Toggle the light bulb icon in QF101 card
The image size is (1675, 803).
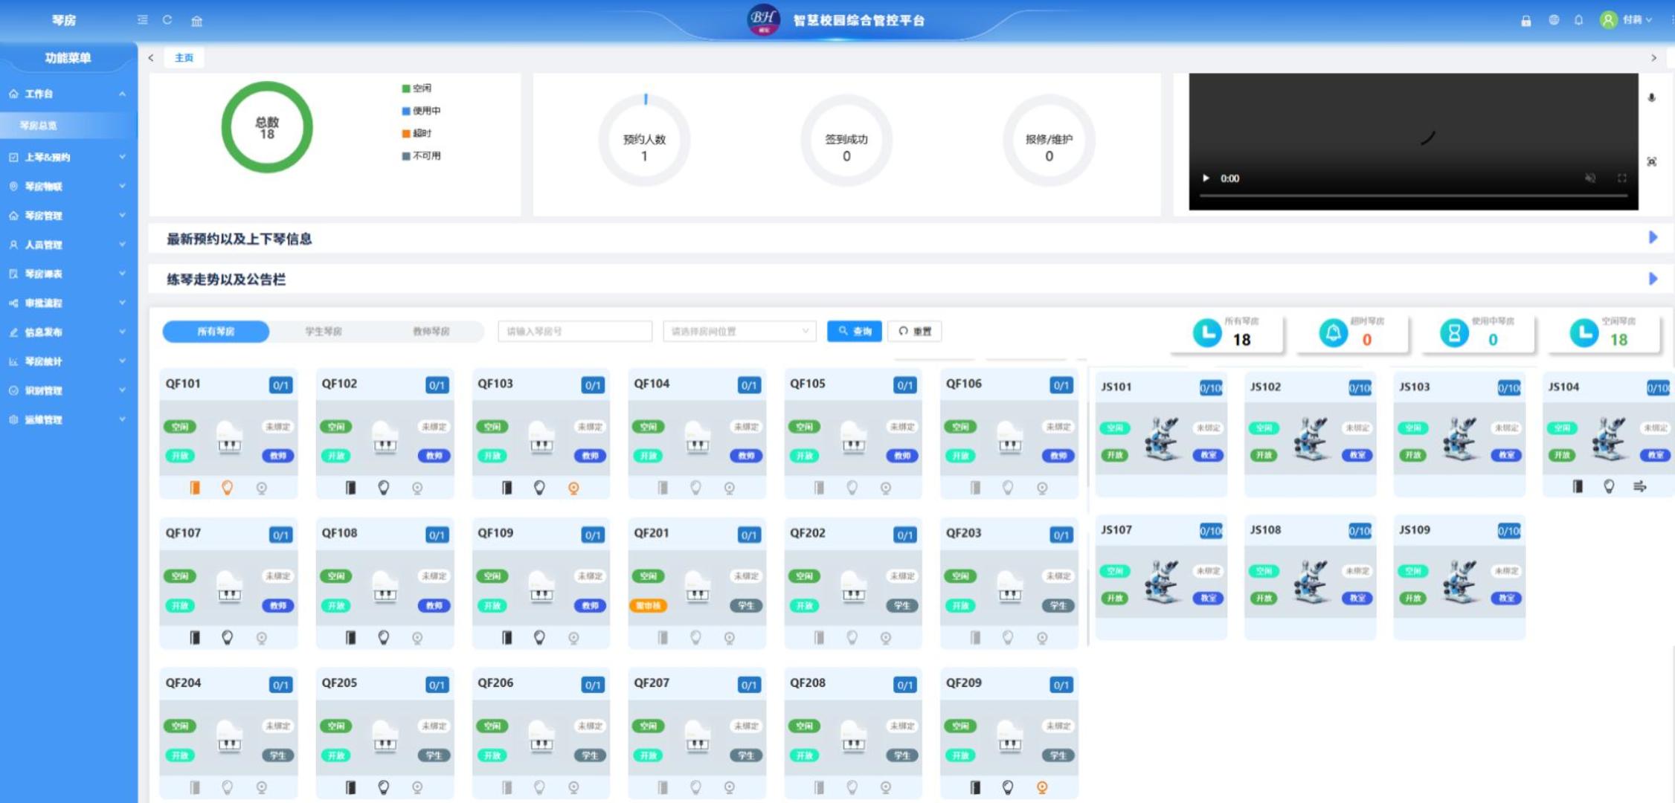click(x=228, y=488)
